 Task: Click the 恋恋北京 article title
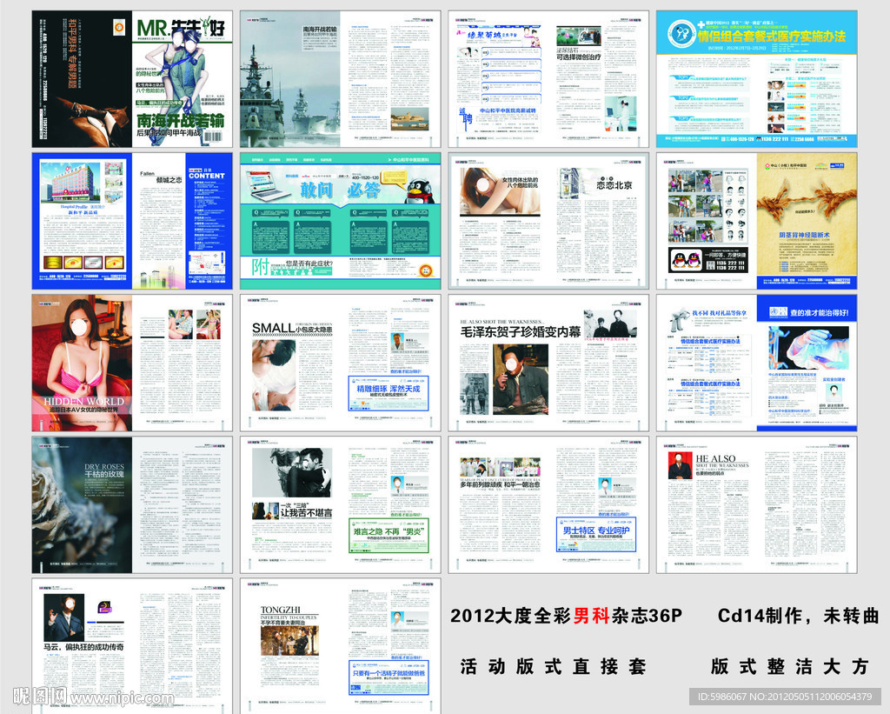pyautogui.click(x=614, y=184)
